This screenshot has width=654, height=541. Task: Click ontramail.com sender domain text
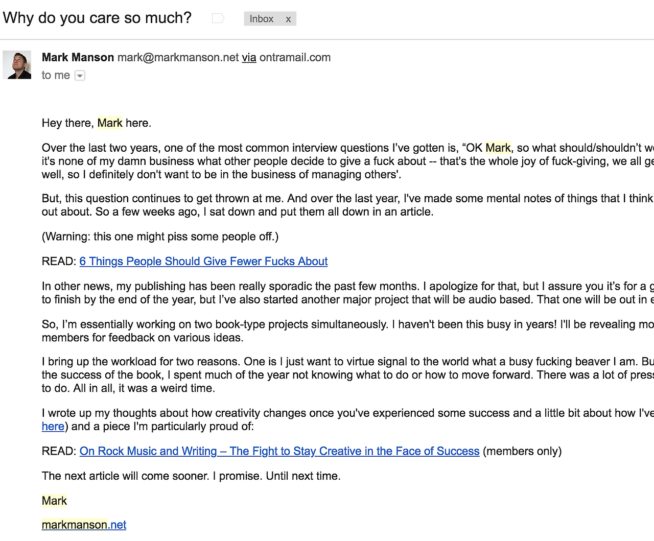pos(295,57)
